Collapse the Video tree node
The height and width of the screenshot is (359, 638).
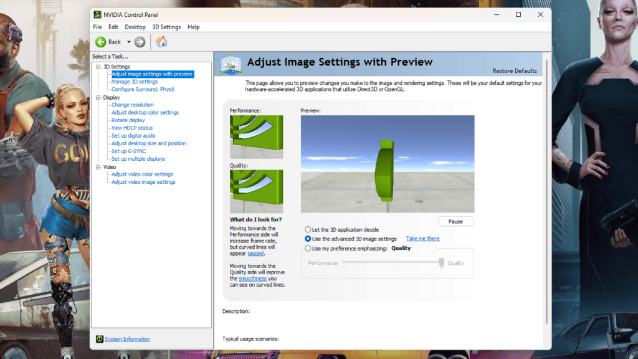pyautogui.click(x=98, y=167)
